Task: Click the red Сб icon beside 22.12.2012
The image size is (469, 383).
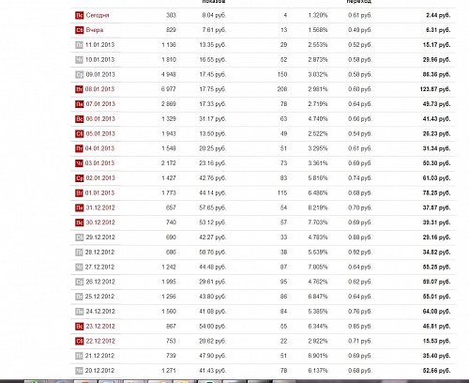Action: [79, 341]
